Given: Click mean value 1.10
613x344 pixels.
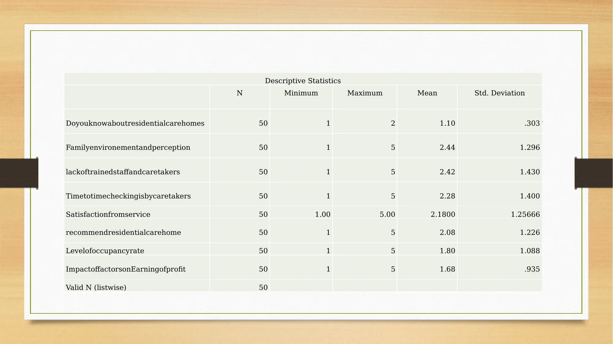Looking at the screenshot, I should click(447, 123).
